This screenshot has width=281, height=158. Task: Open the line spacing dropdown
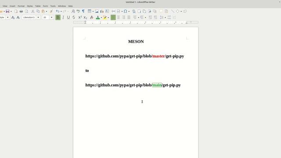[x=165, y=18]
